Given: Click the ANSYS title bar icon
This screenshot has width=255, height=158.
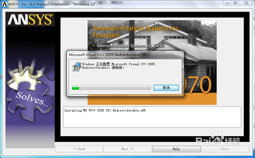Looking at the screenshot, I should pyautogui.click(x=4, y=4).
